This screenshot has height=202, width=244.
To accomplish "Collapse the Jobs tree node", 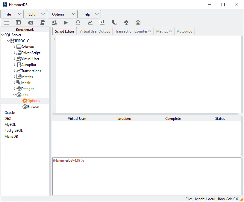I will [x=14, y=95].
